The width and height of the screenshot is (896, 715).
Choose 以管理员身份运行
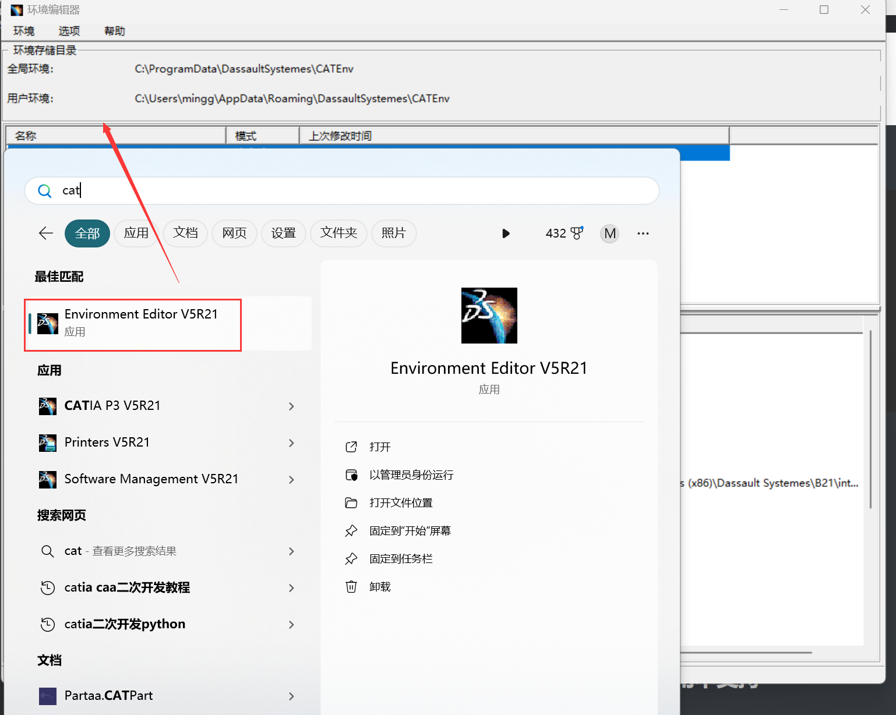pyautogui.click(x=411, y=475)
